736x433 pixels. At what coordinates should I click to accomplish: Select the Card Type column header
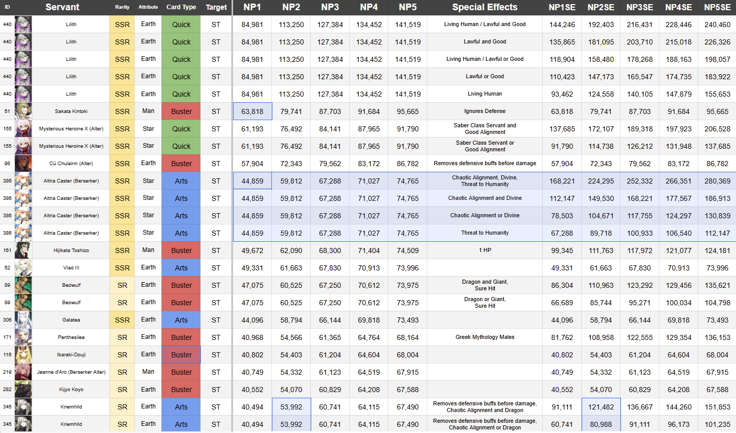tap(181, 7)
